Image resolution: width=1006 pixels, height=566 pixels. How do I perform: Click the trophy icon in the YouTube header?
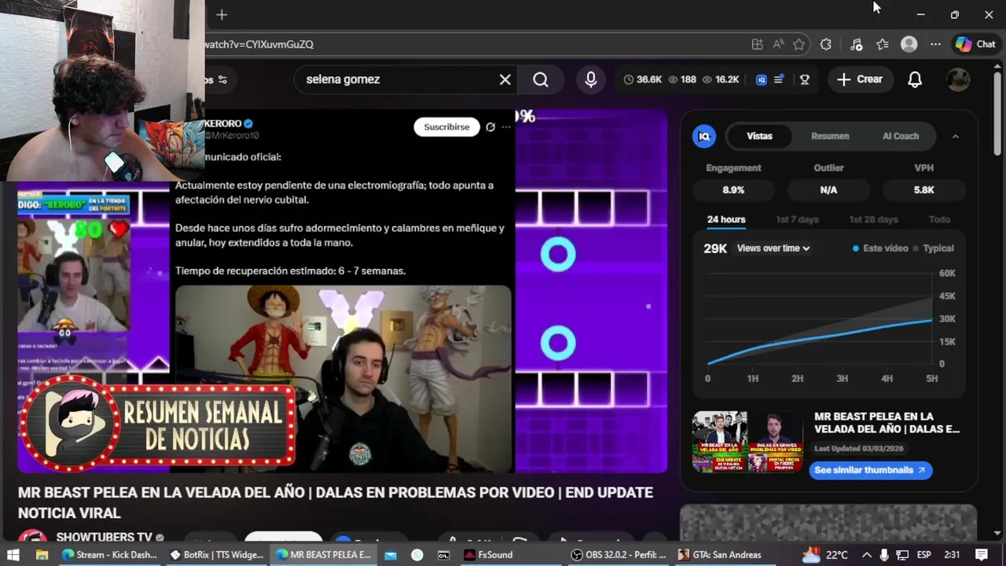(x=805, y=79)
